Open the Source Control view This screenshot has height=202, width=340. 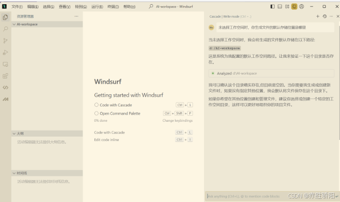[x=6, y=41]
